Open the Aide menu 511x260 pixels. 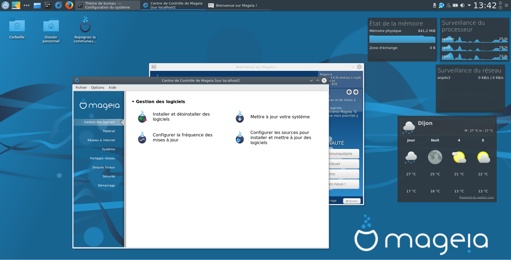(112, 87)
